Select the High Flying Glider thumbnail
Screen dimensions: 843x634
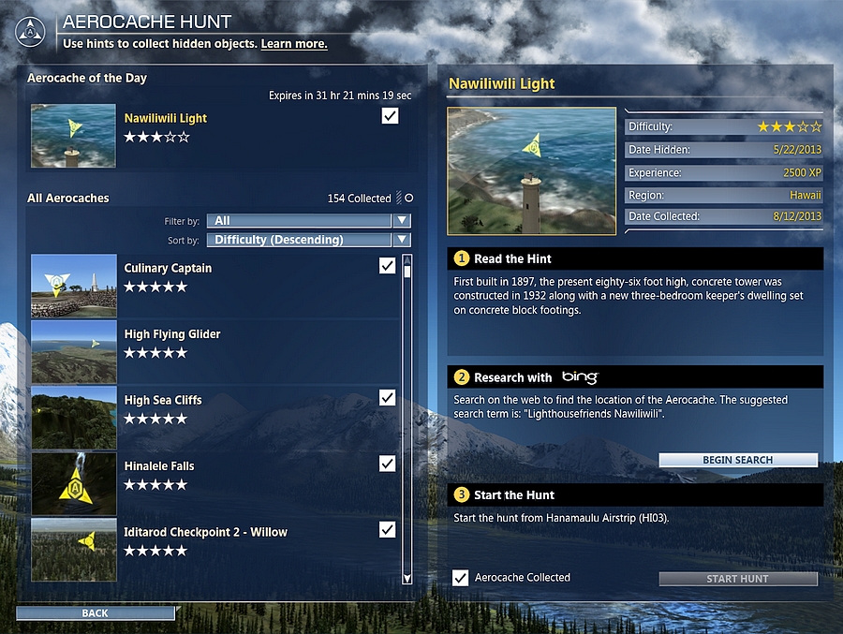(x=74, y=352)
